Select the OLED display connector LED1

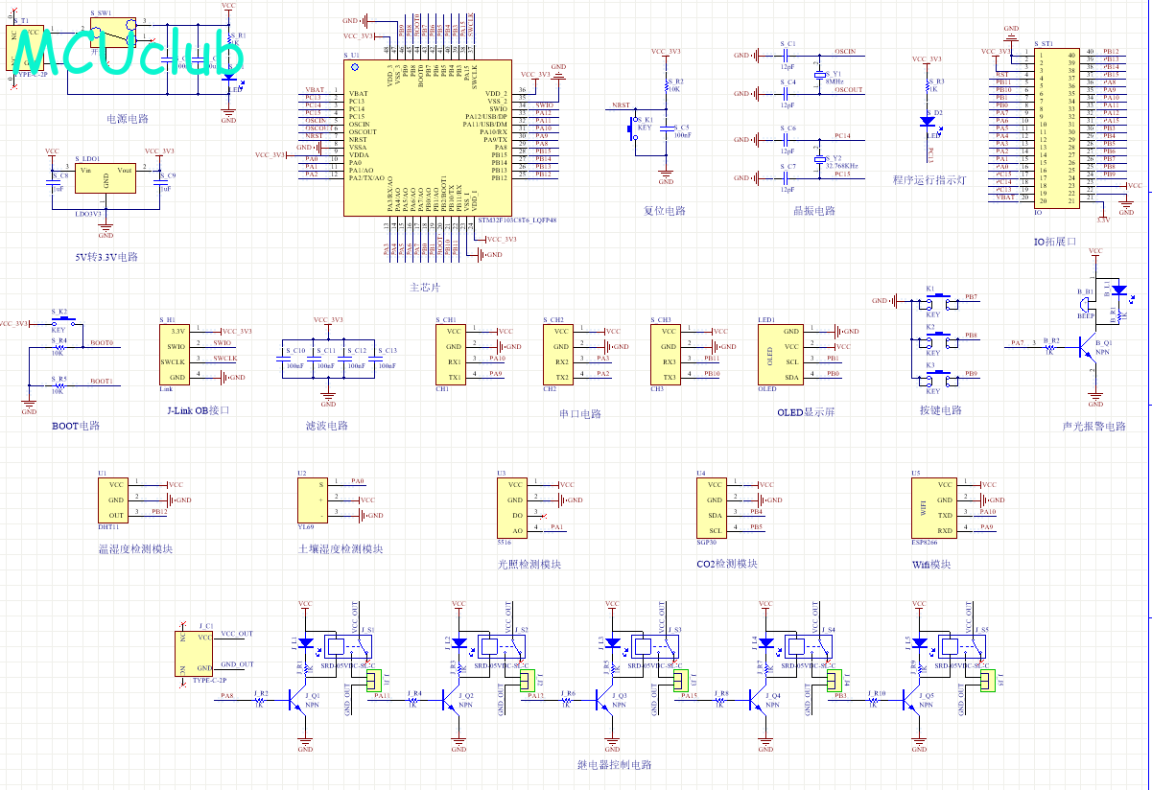click(x=782, y=354)
